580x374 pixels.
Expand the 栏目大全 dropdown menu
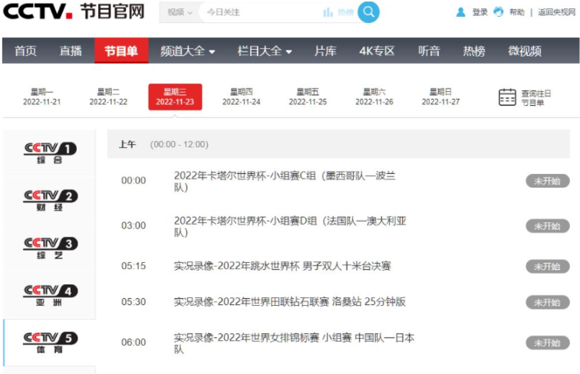pos(265,51)
